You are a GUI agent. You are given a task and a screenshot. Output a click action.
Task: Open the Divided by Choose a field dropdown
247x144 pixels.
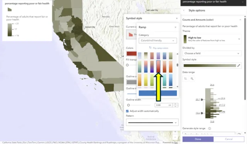coord(212,54)
